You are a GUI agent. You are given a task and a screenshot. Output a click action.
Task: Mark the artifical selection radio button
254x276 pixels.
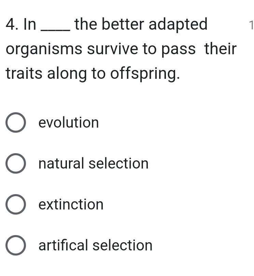point(15,246)
